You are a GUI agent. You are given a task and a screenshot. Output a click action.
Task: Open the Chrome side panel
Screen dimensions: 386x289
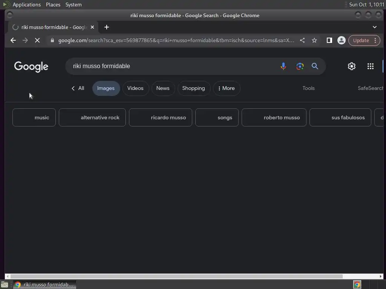(x=329, y=40)
